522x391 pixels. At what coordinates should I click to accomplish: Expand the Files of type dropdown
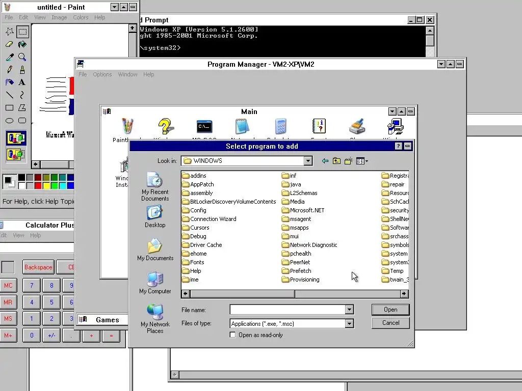coord(349,323)
